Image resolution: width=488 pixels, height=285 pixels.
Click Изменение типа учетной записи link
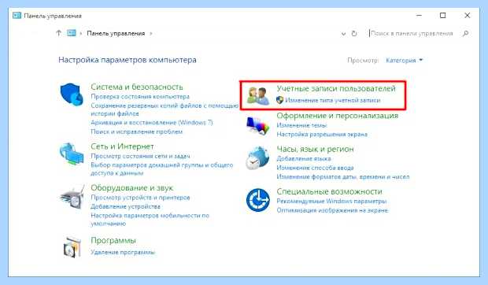point(333,100)
